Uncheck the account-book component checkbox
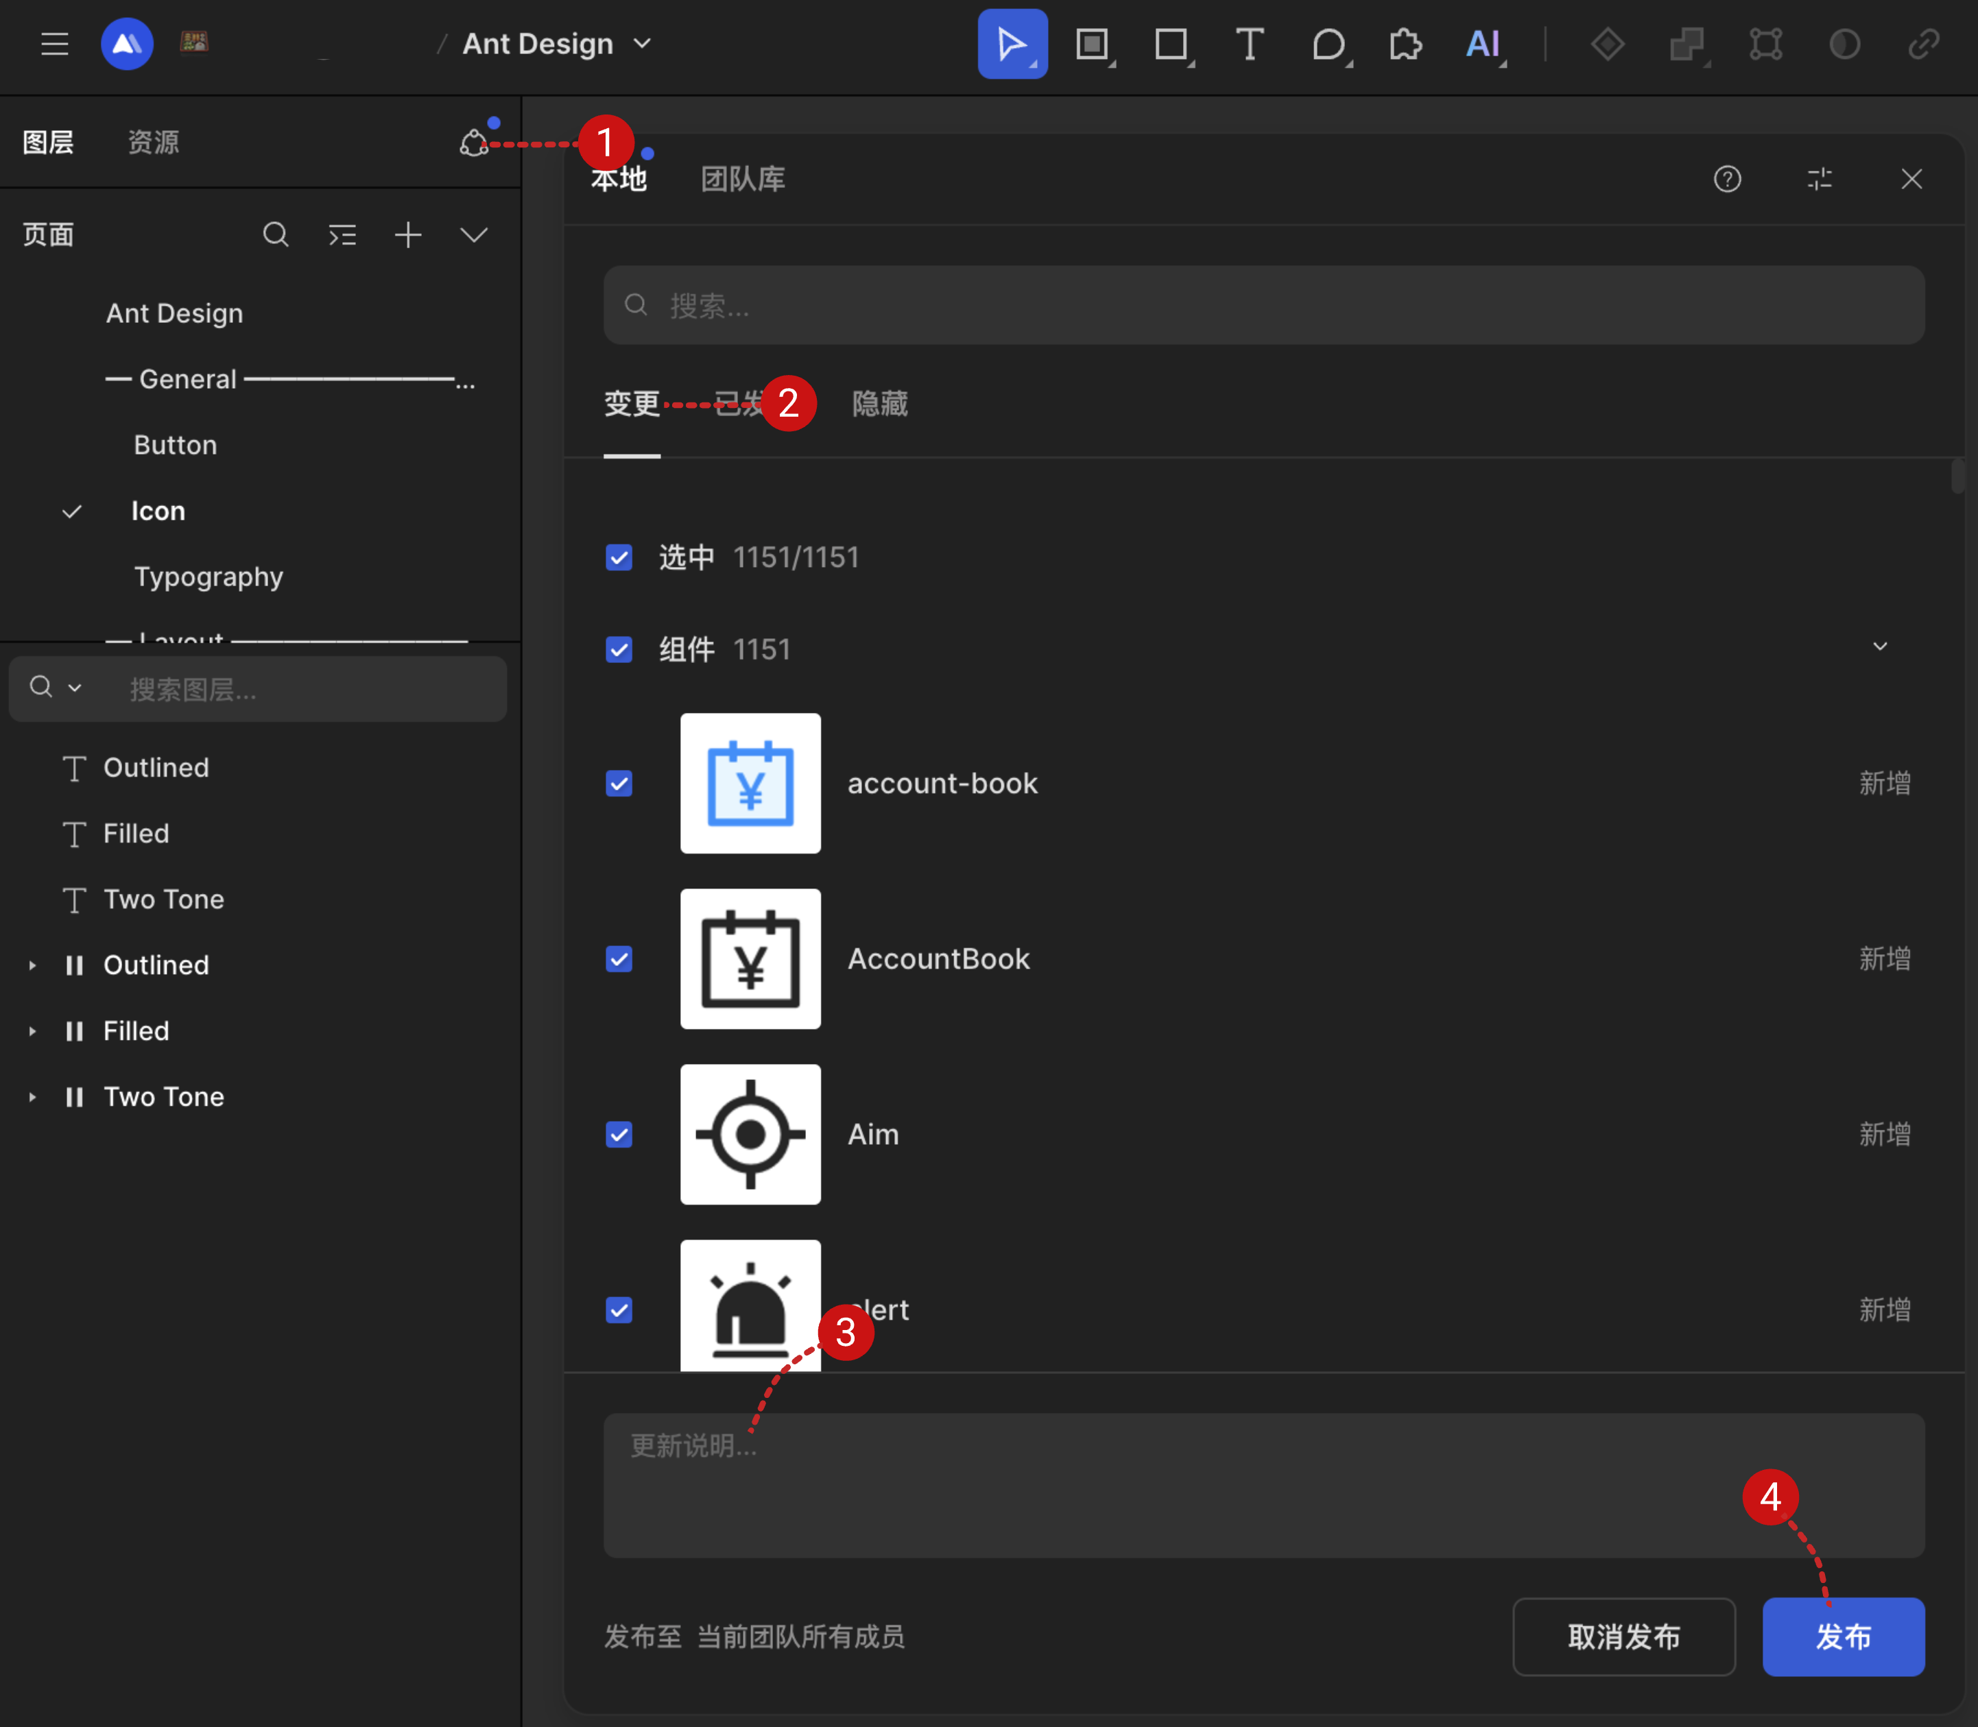 pyautogui.click(x=619, y=784)
